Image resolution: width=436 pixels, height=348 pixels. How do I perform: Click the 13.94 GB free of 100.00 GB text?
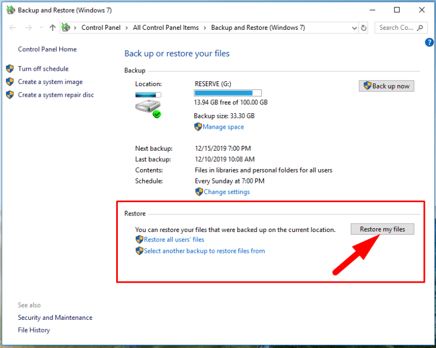pyautogui.click(x=231, y=103)
